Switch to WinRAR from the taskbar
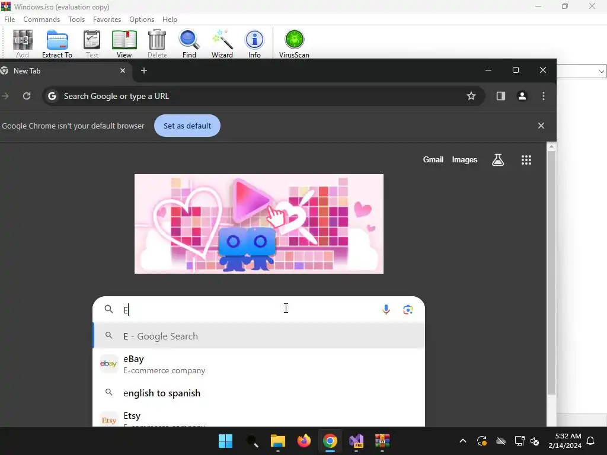Screen dimensions: 607x455 click(382, 441)
